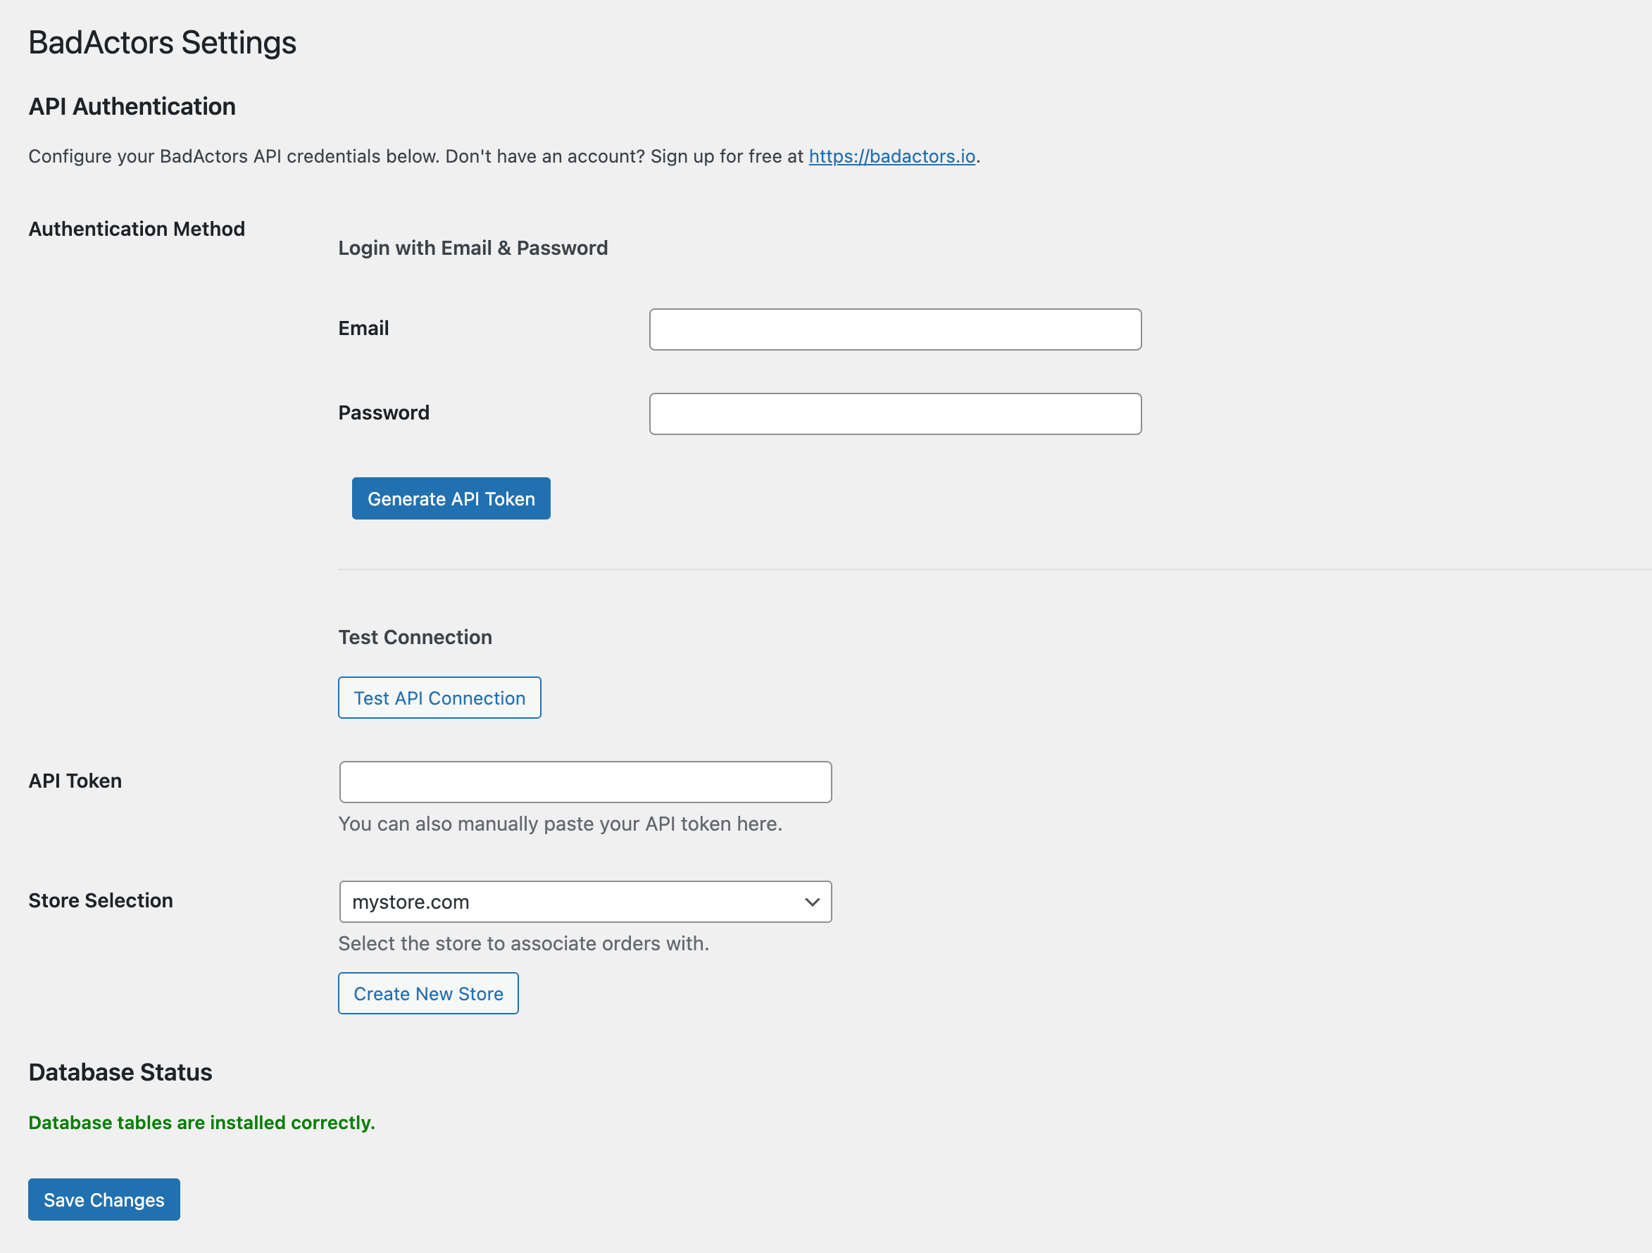Click the green database tables installed message
The image size is (1652, 1253).
(201, 1122)
